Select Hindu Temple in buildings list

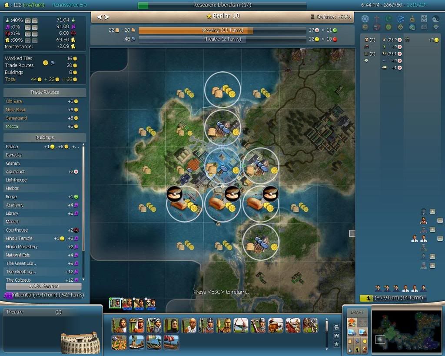(x=43, y=239)
